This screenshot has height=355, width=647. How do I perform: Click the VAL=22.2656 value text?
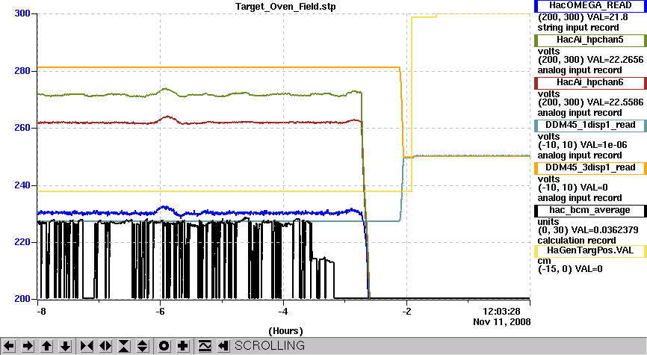coord(614,60)
